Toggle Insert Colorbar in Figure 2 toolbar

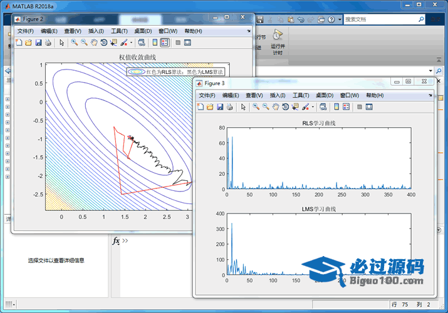[155, 43]
